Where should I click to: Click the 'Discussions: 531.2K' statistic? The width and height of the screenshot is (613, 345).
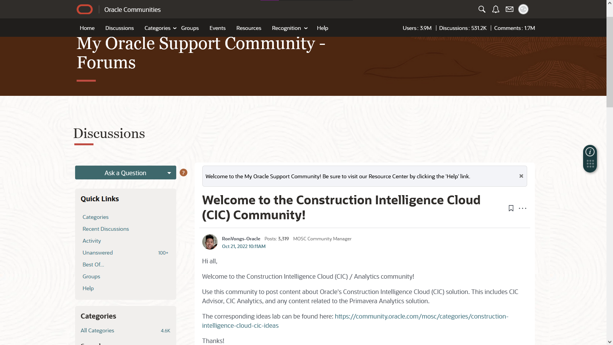pos(463,28)
